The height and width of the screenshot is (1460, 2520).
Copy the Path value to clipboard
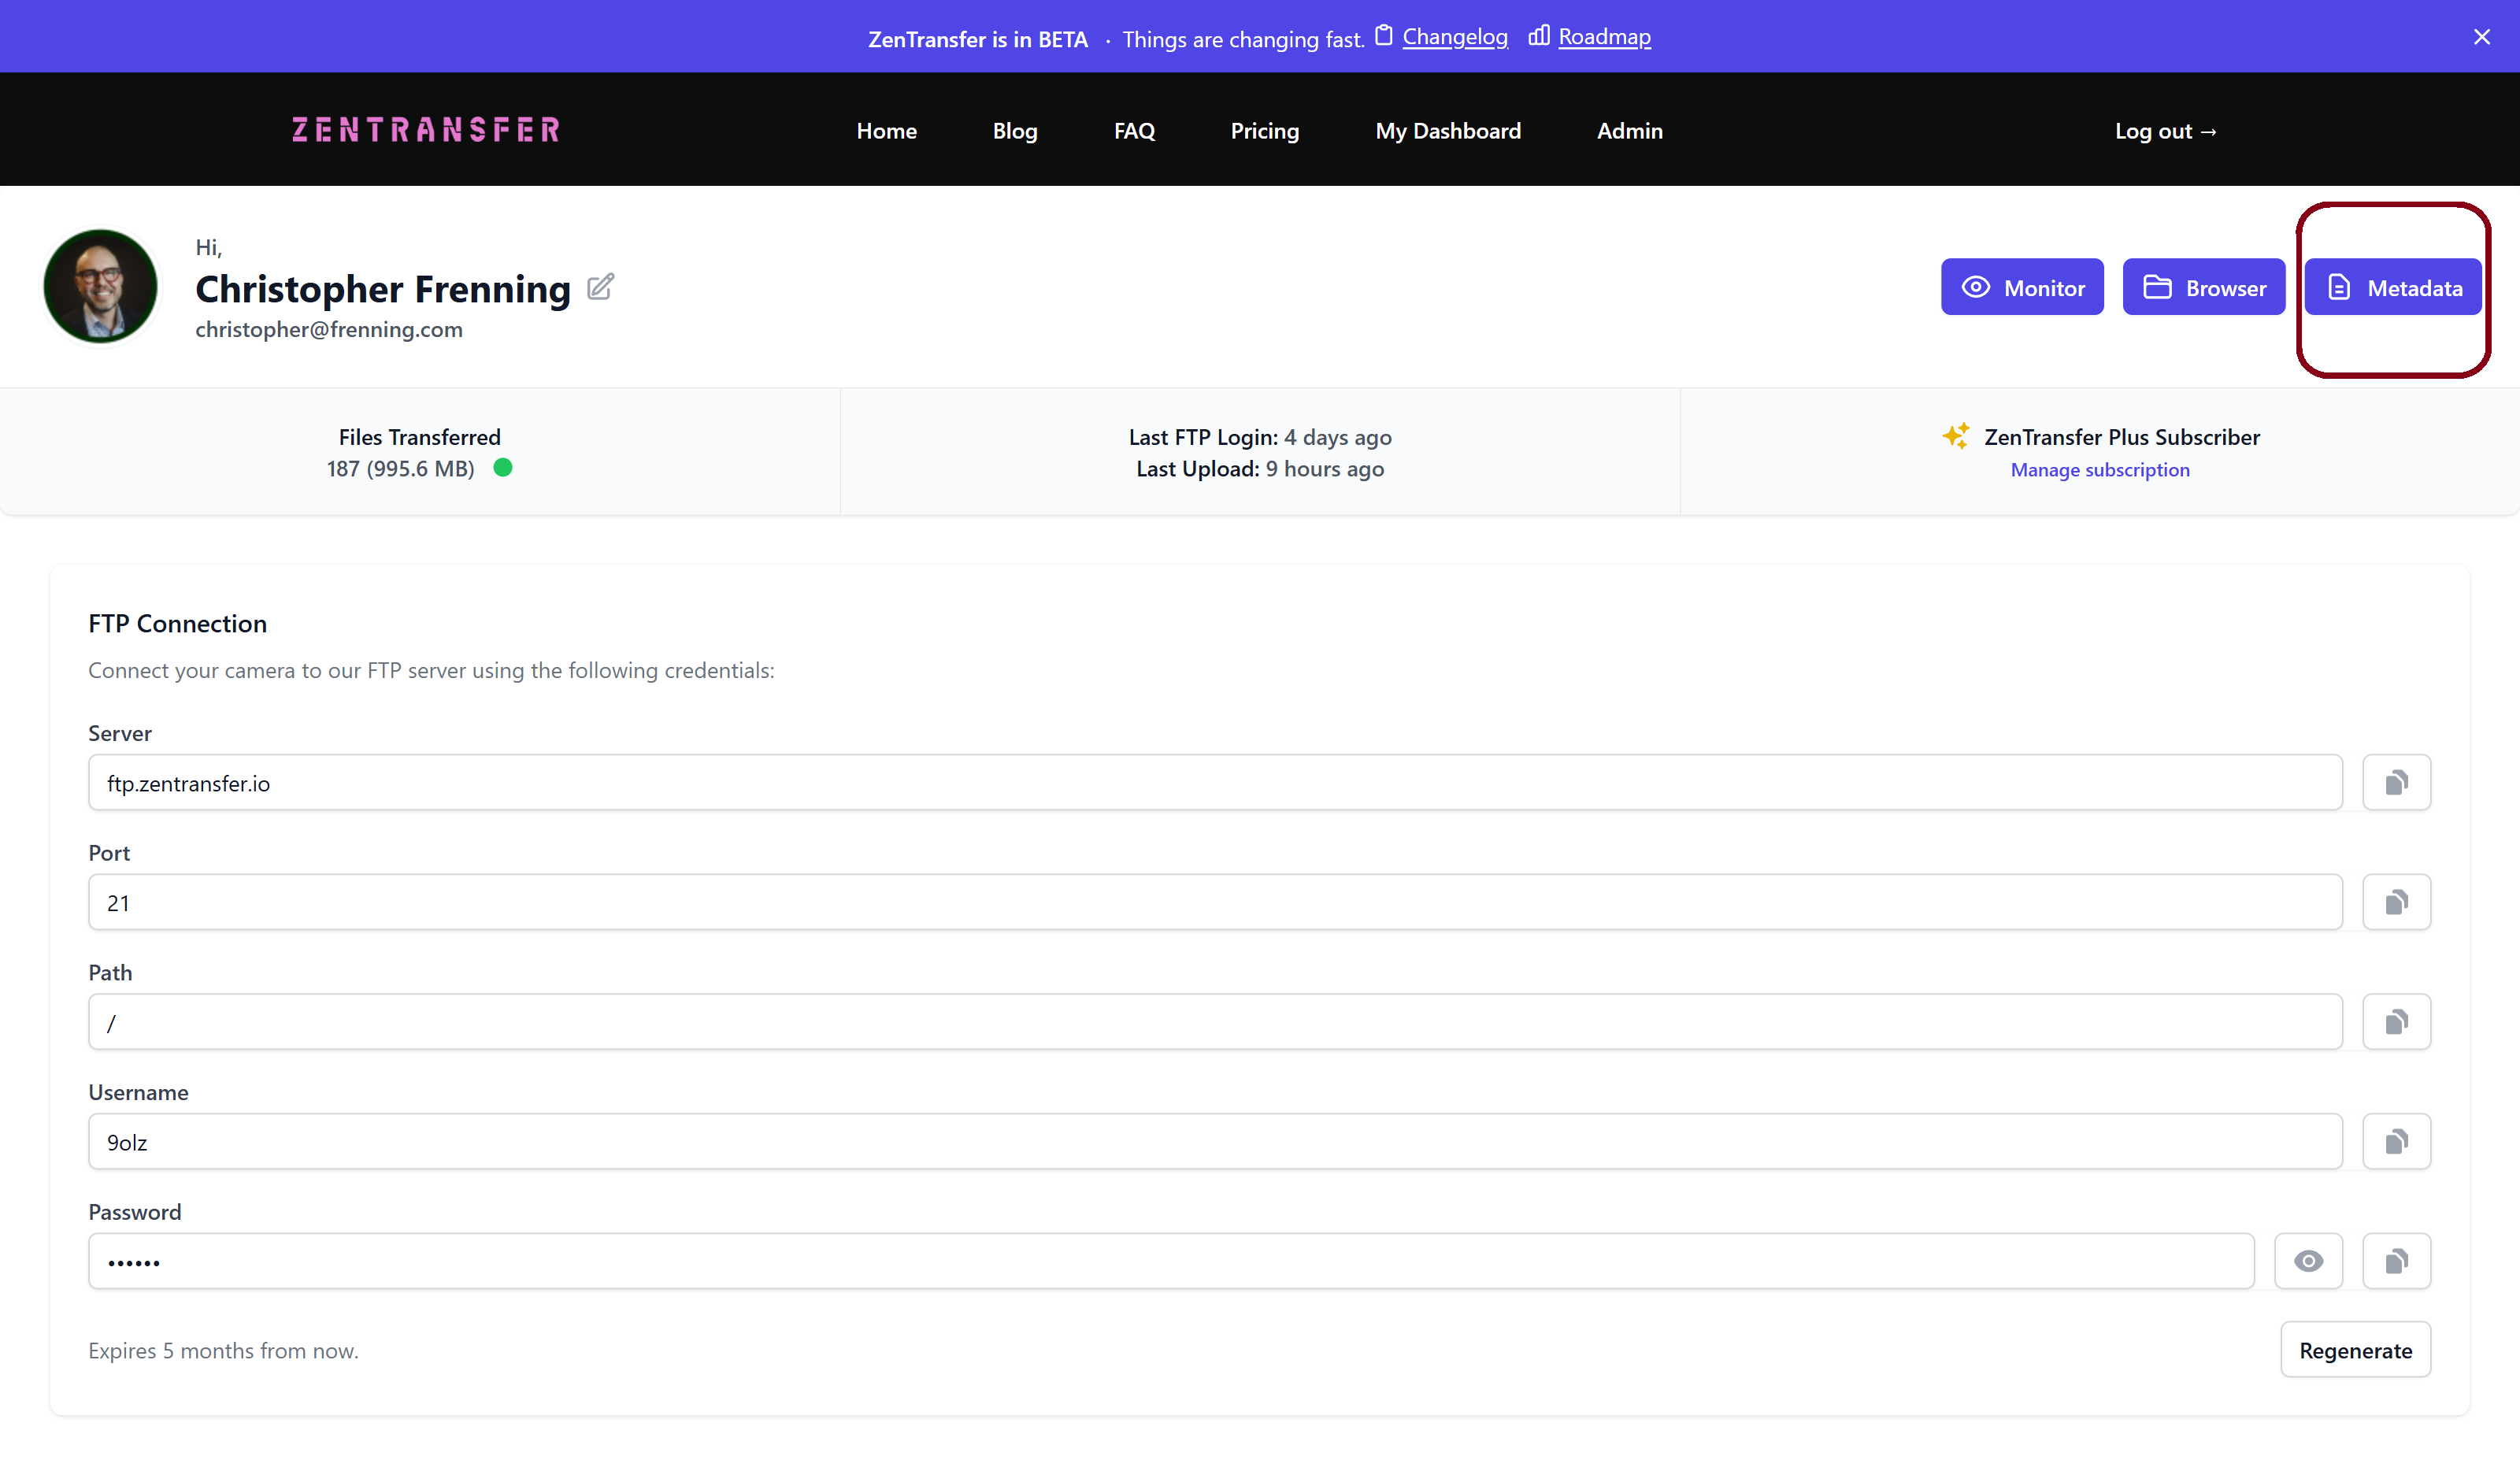(2396, 1022)
